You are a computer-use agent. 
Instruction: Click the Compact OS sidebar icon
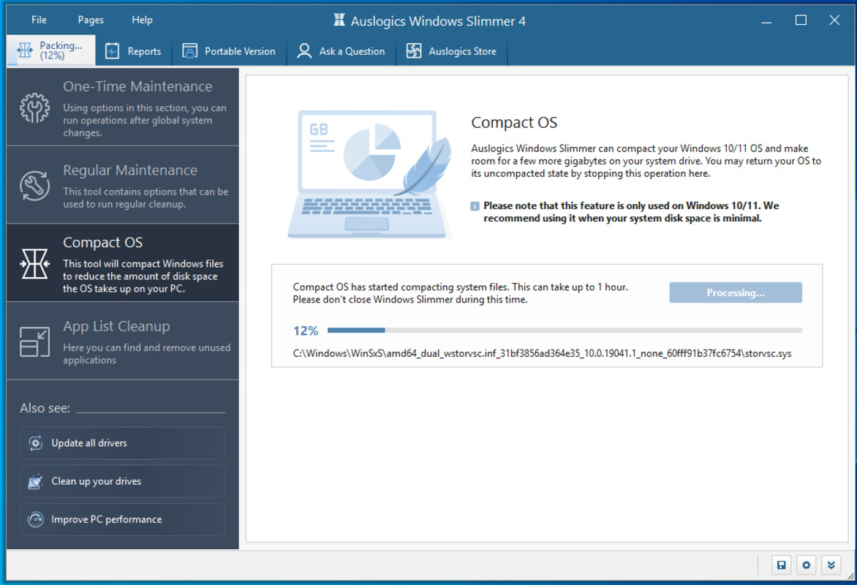[x=35, y=263]
